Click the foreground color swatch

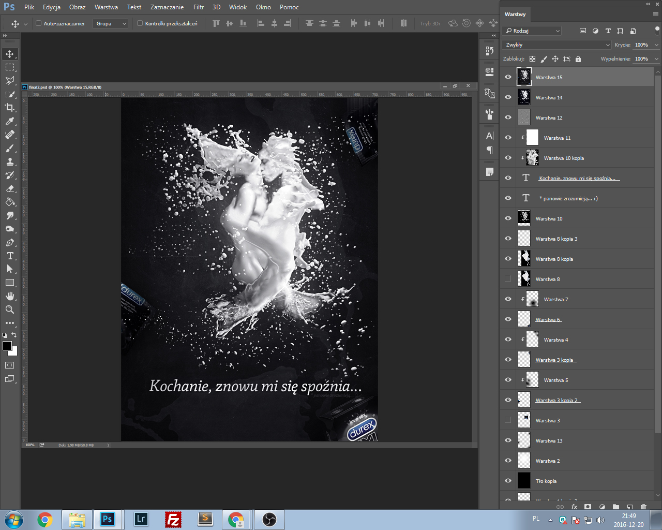7,346
